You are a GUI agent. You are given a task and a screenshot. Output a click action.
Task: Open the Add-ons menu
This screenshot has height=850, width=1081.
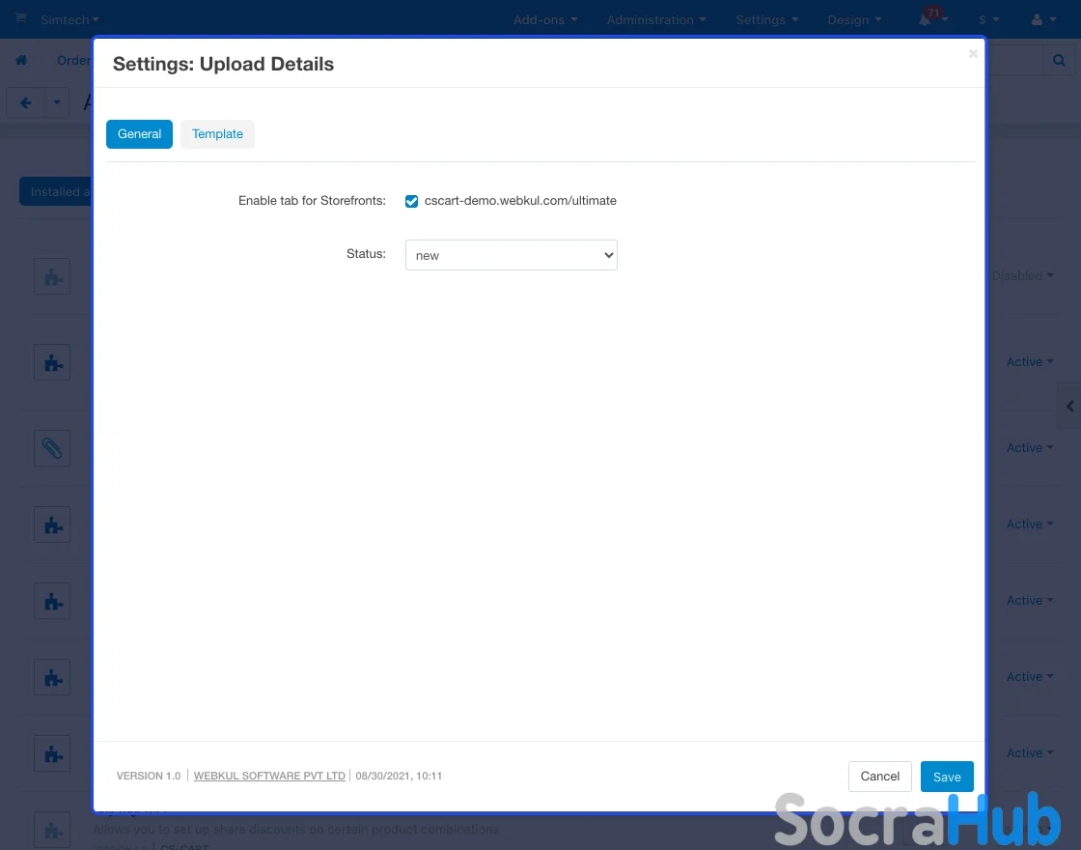[x=545, y=19]
